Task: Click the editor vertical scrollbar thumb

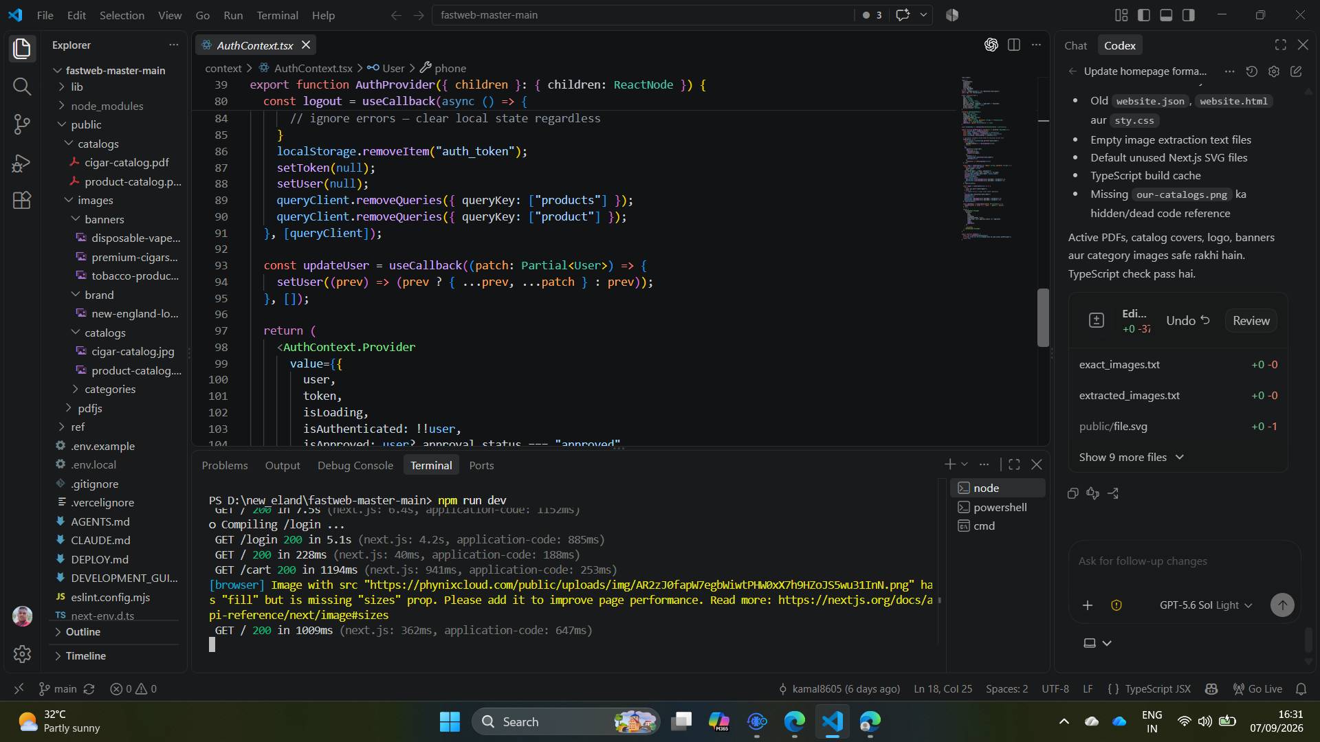Action: click(1043, 317)
